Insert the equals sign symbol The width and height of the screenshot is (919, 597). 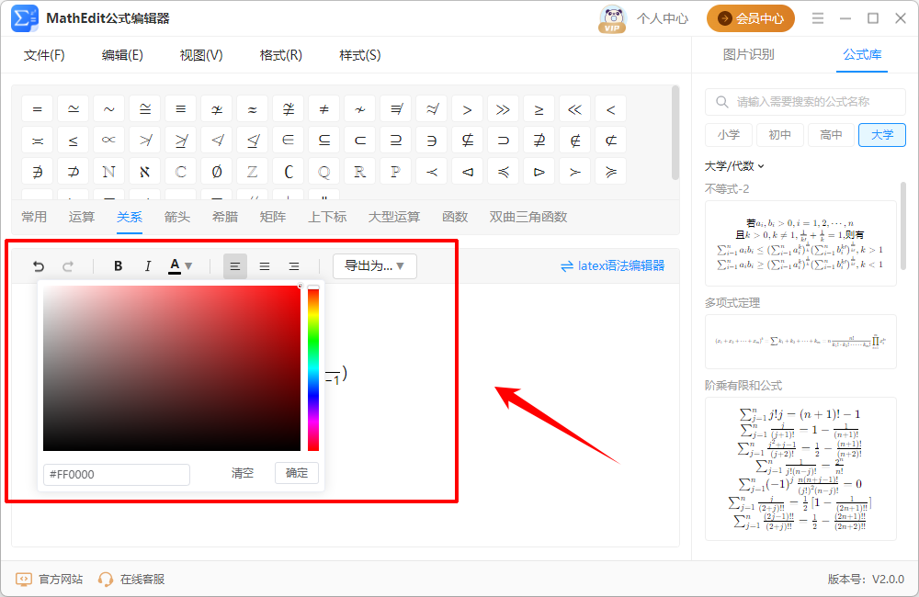37,109
